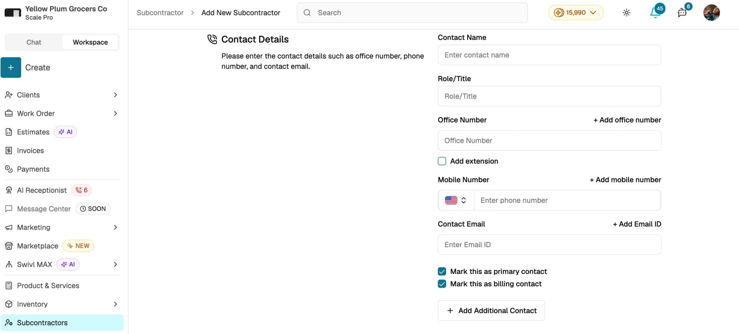Screen dimensions: 739x334
Task: Click the Subcontractor breadcrumb link
Action: point(160,13)
